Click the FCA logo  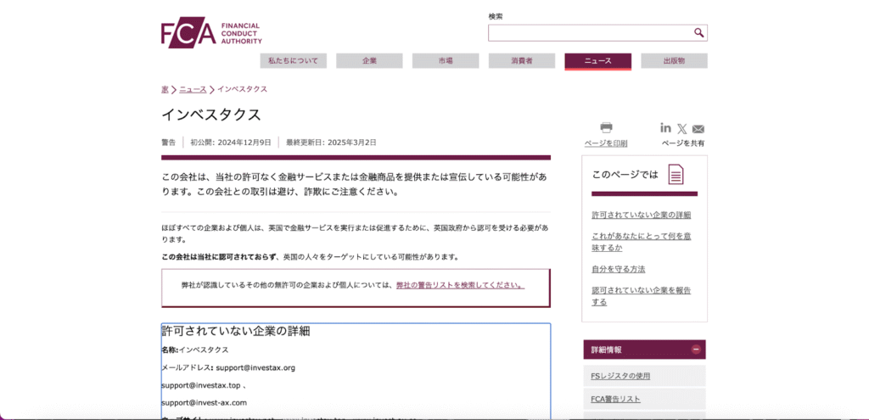point(211,34)
